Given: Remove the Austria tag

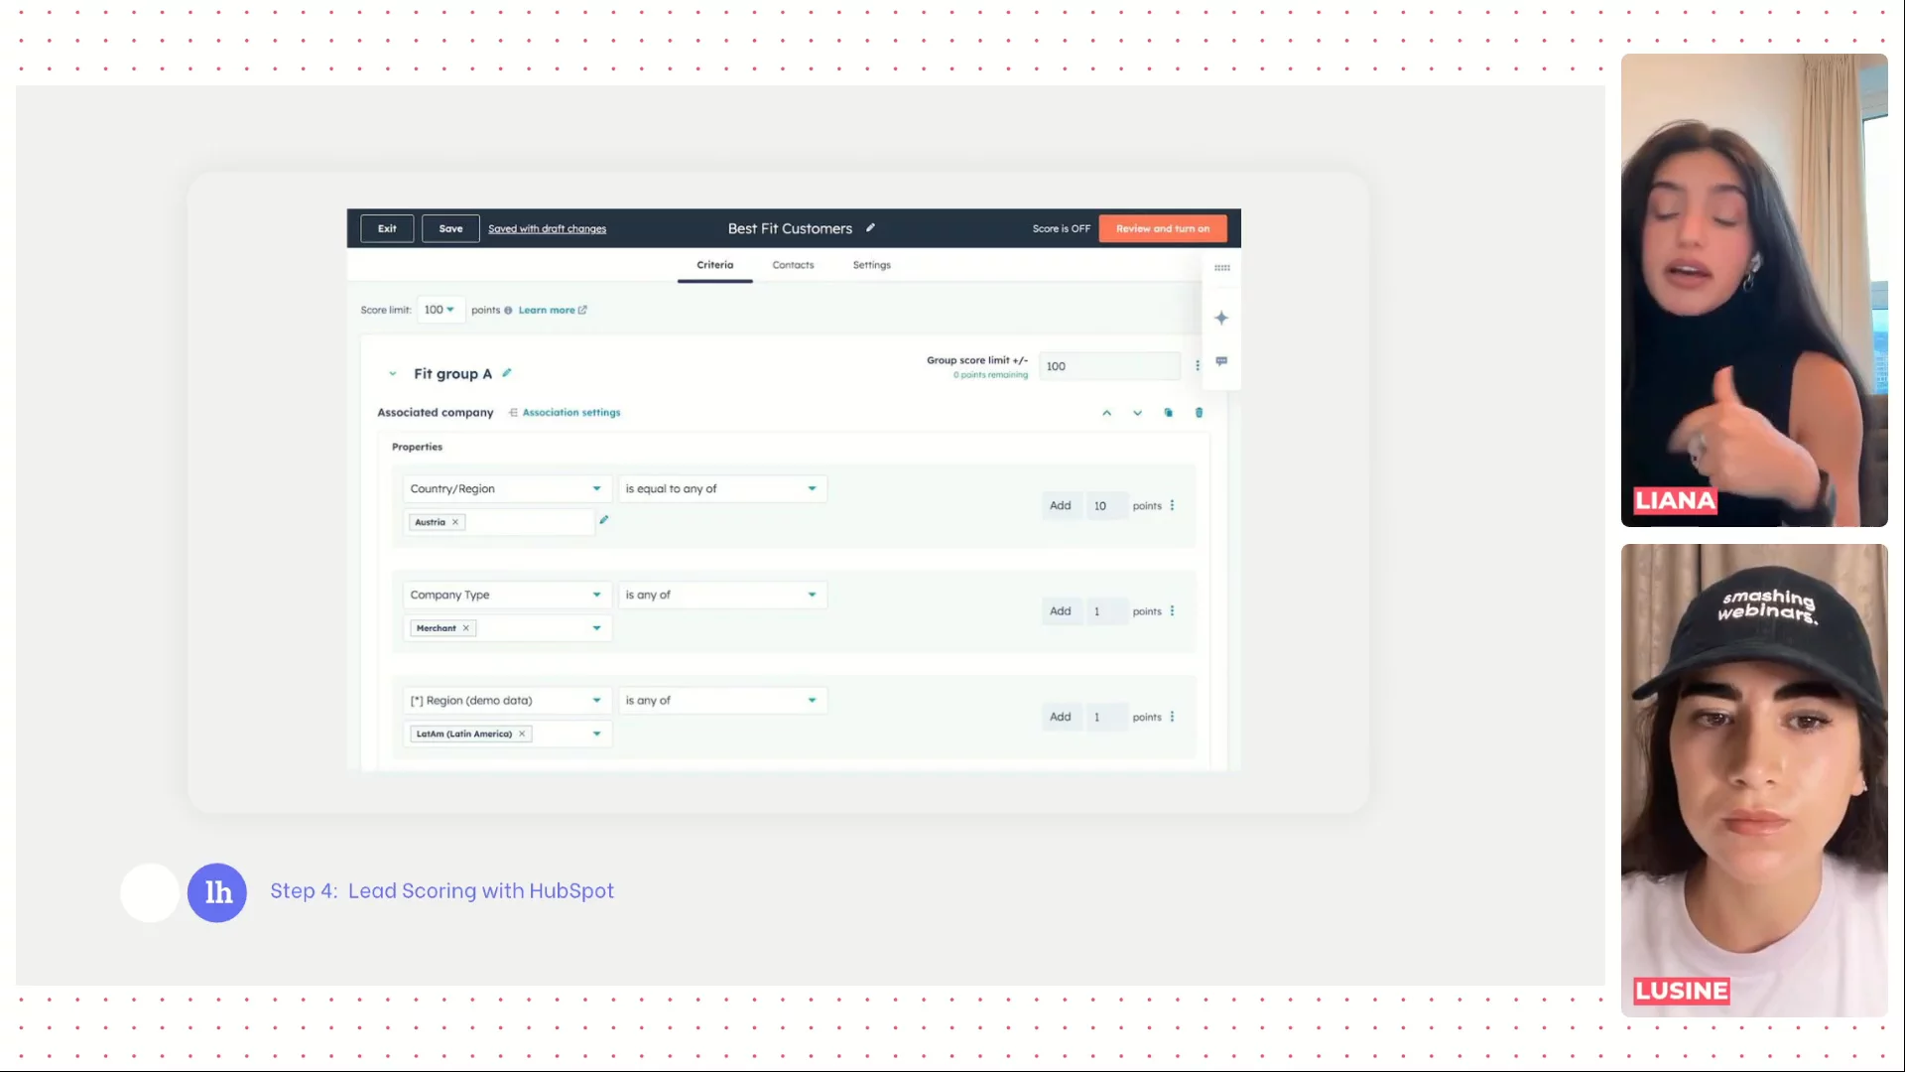Looking at the screenshot, I should 455,522.
